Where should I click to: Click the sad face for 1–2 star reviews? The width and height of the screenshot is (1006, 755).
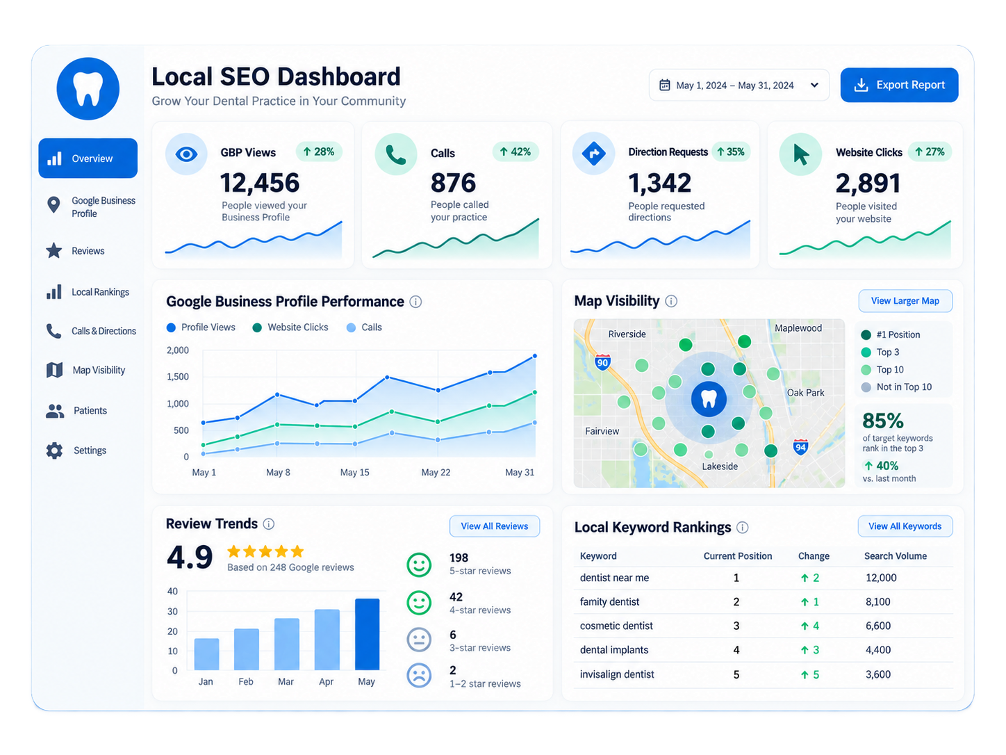pos(419,675)
